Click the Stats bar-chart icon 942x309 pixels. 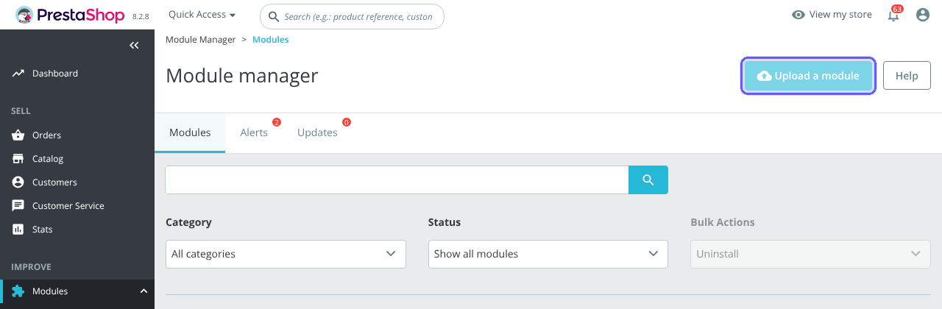tap(18, 230)
